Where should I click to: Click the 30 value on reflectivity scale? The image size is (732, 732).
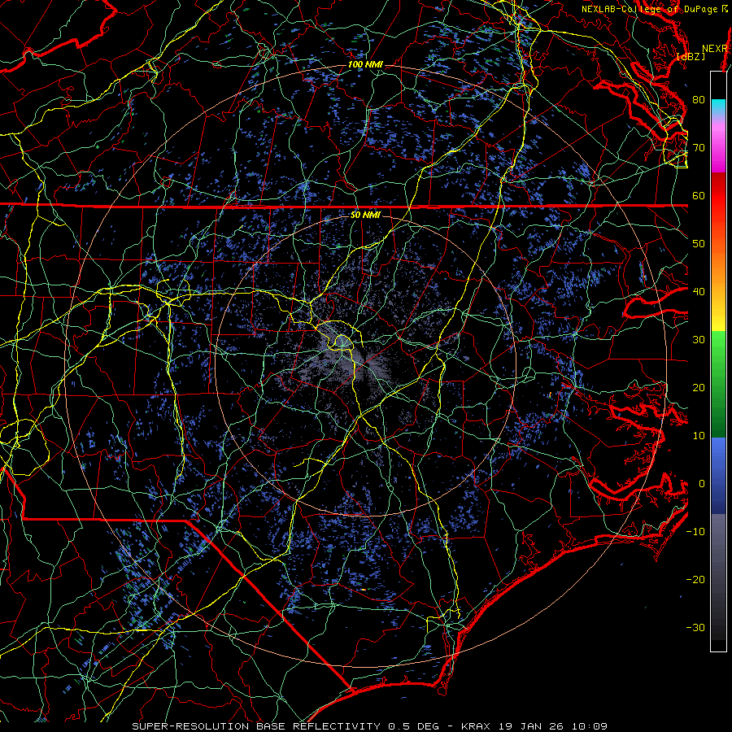pos(699,340)
